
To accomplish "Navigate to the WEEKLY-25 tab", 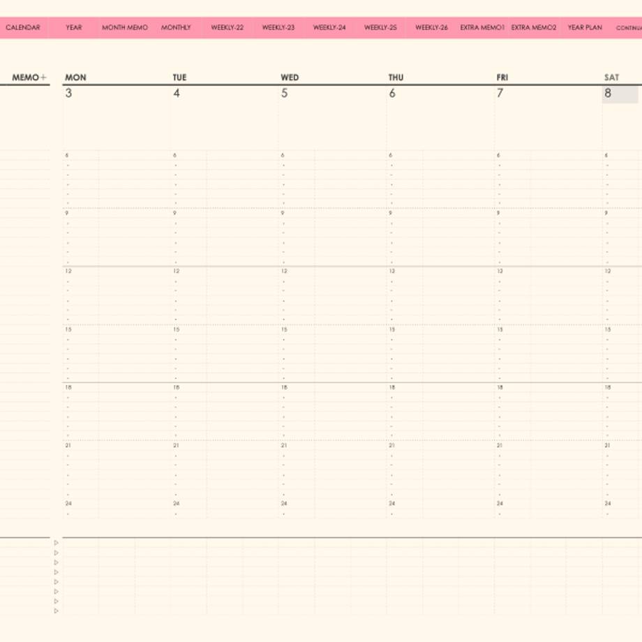I will pyautogui.click(x=380, y=27).
